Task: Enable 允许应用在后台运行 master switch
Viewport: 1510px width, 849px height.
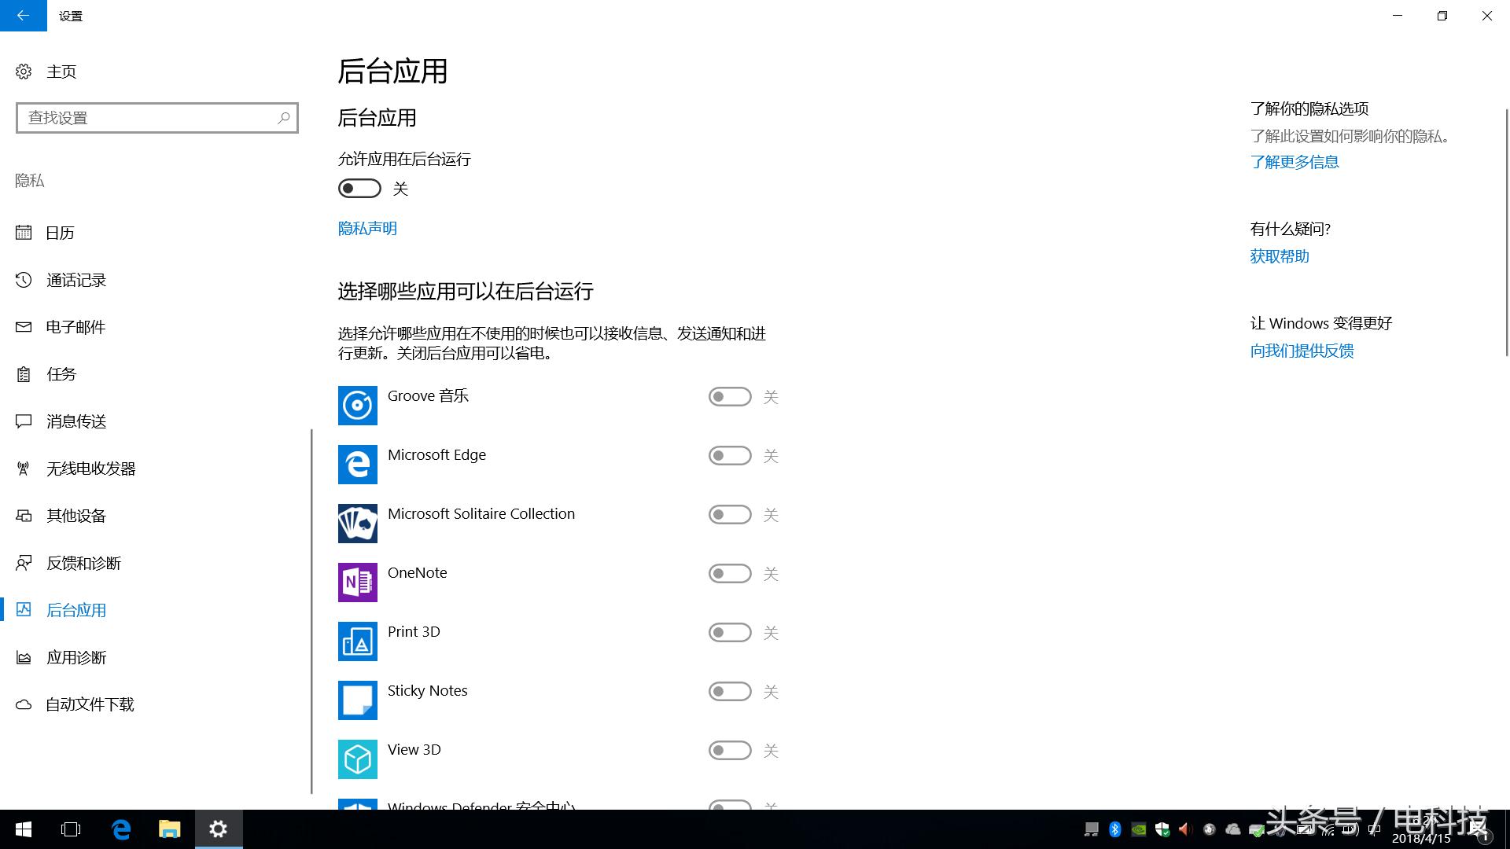Action: (x=359, y=189)
